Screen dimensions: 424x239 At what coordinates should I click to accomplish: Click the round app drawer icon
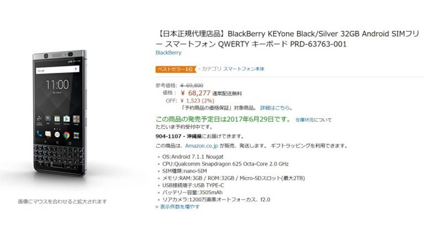click(57, 135)
